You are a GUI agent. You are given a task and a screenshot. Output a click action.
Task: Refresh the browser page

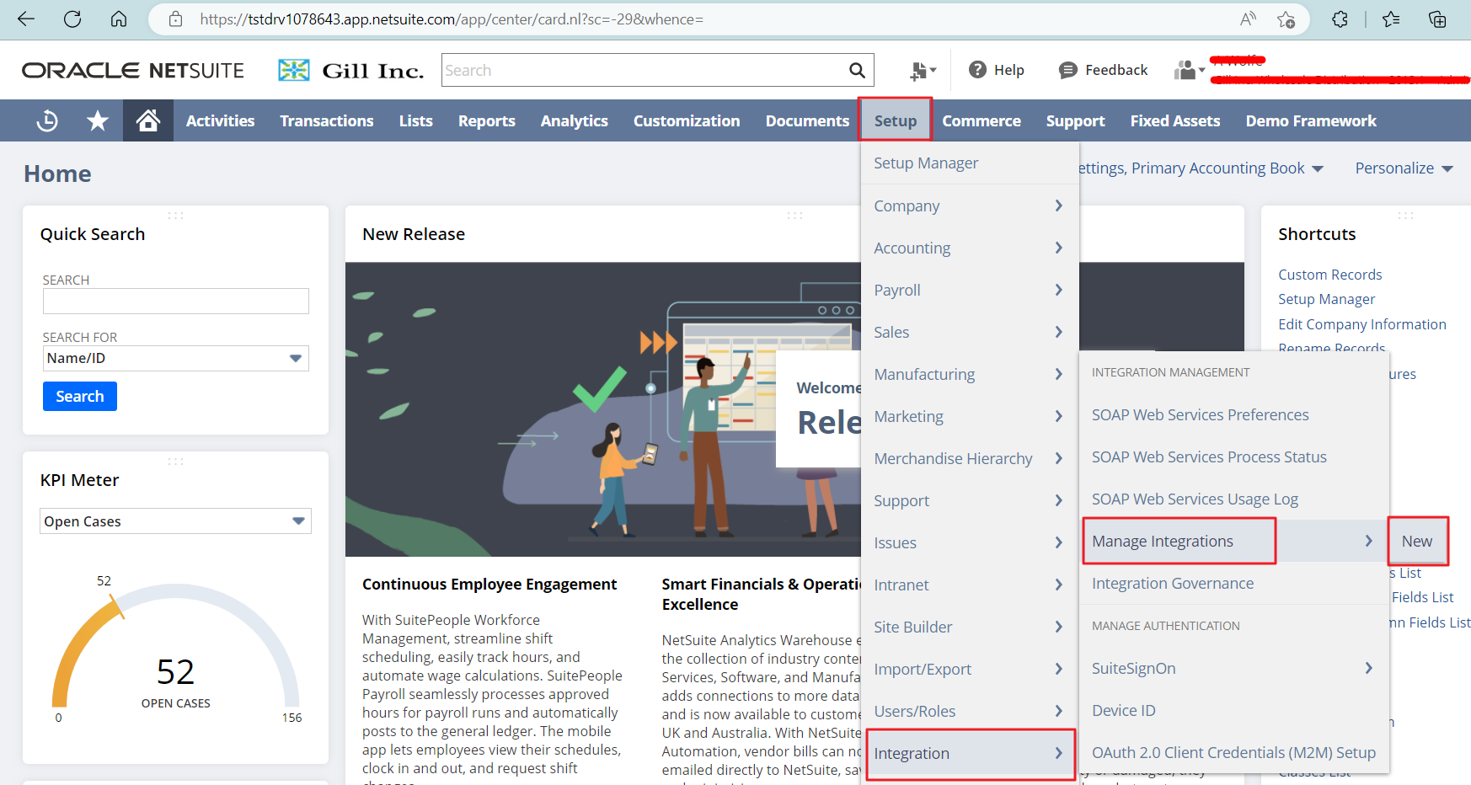(72, 19)
